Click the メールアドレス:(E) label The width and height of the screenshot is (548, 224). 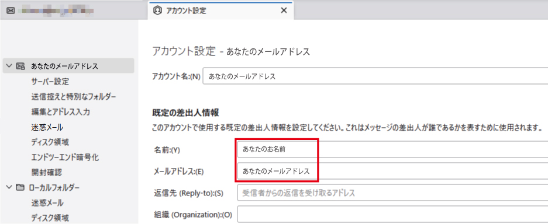point(178,171)
